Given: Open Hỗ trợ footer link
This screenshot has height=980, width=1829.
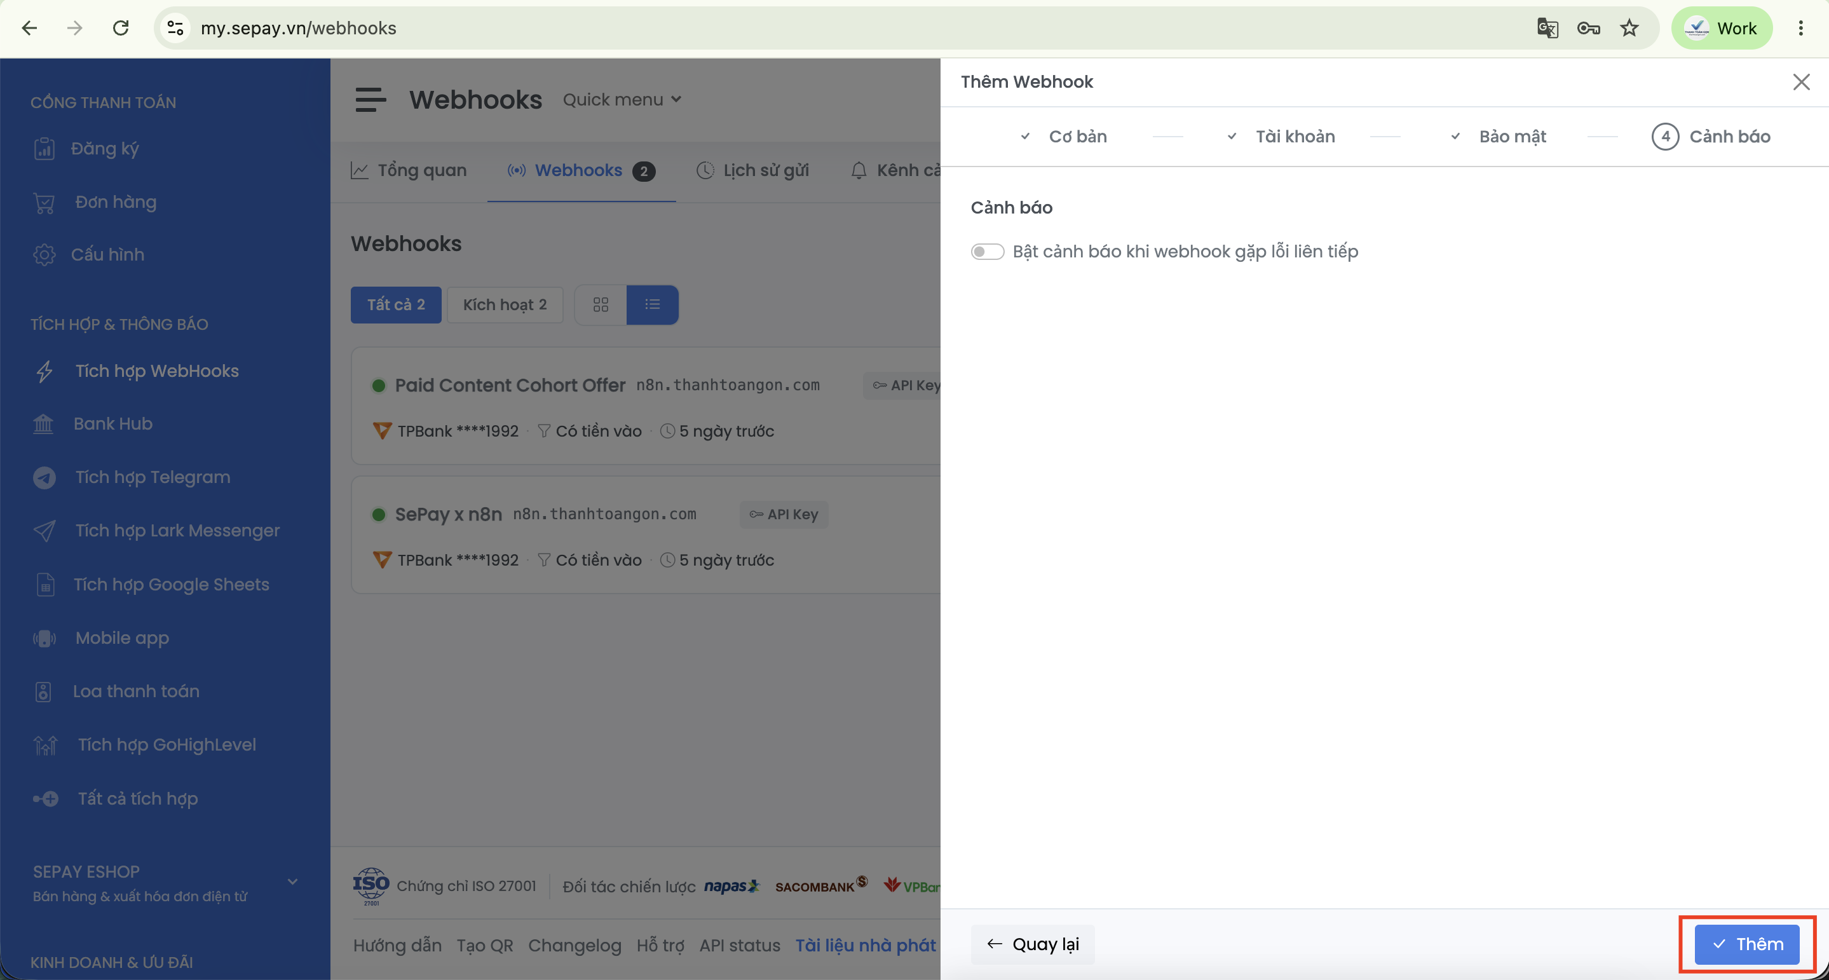Looking at the screenshot, I should coord(660,945).
